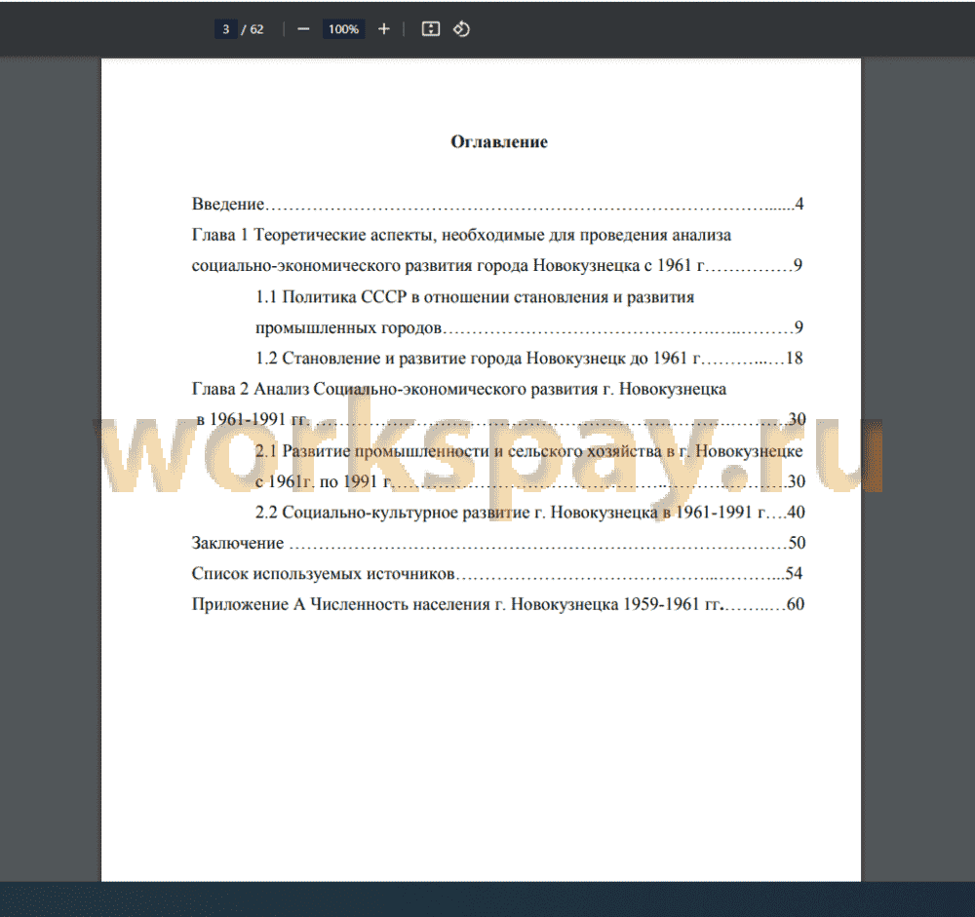Image resolution: width=975 pixels, height=917 pixels.
Task: Click entry 2.1 Развитие промышленности
Action: click(x=529, y=451)
